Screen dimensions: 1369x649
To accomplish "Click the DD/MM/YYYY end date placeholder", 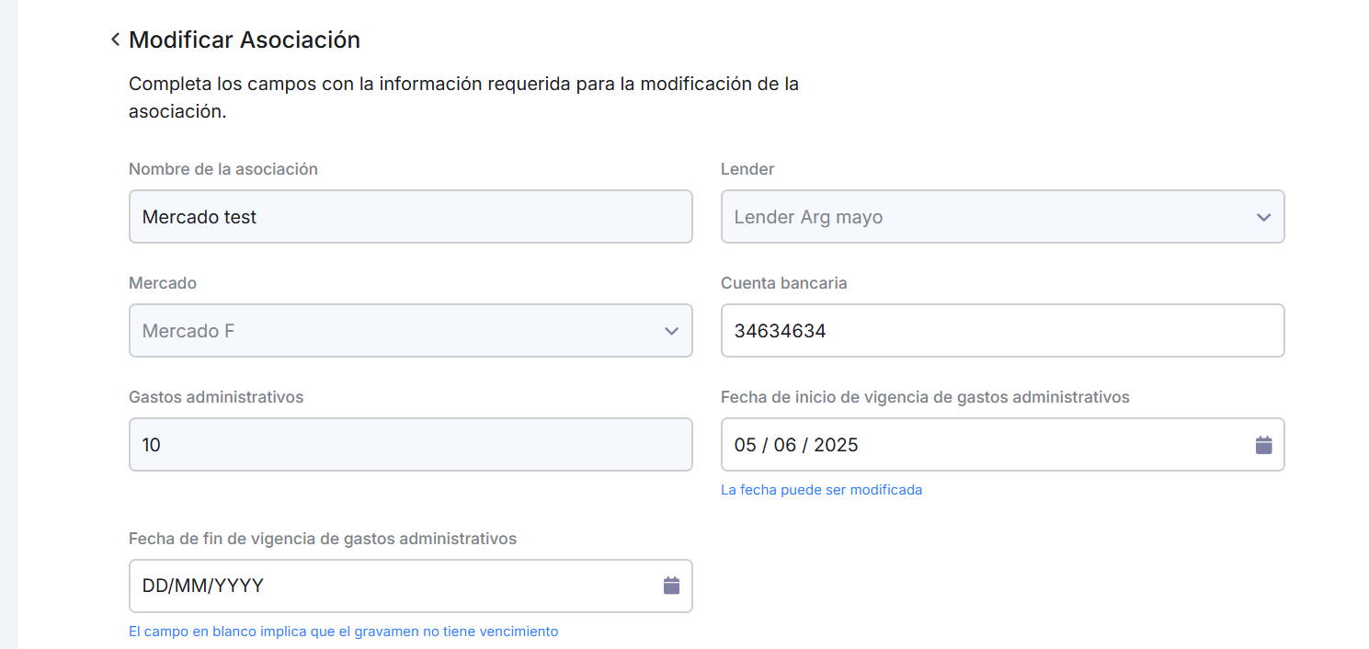I will [x=202, y=586].
